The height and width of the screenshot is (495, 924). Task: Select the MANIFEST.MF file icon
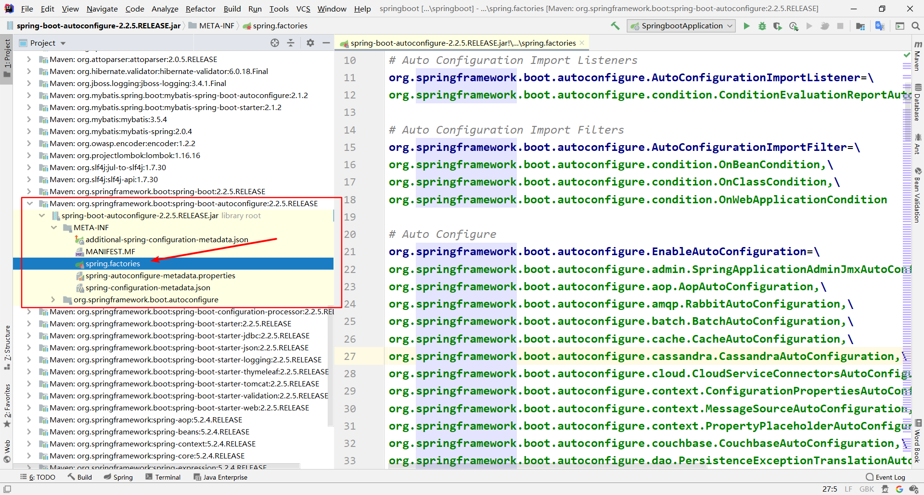click(x=79, y=252)
